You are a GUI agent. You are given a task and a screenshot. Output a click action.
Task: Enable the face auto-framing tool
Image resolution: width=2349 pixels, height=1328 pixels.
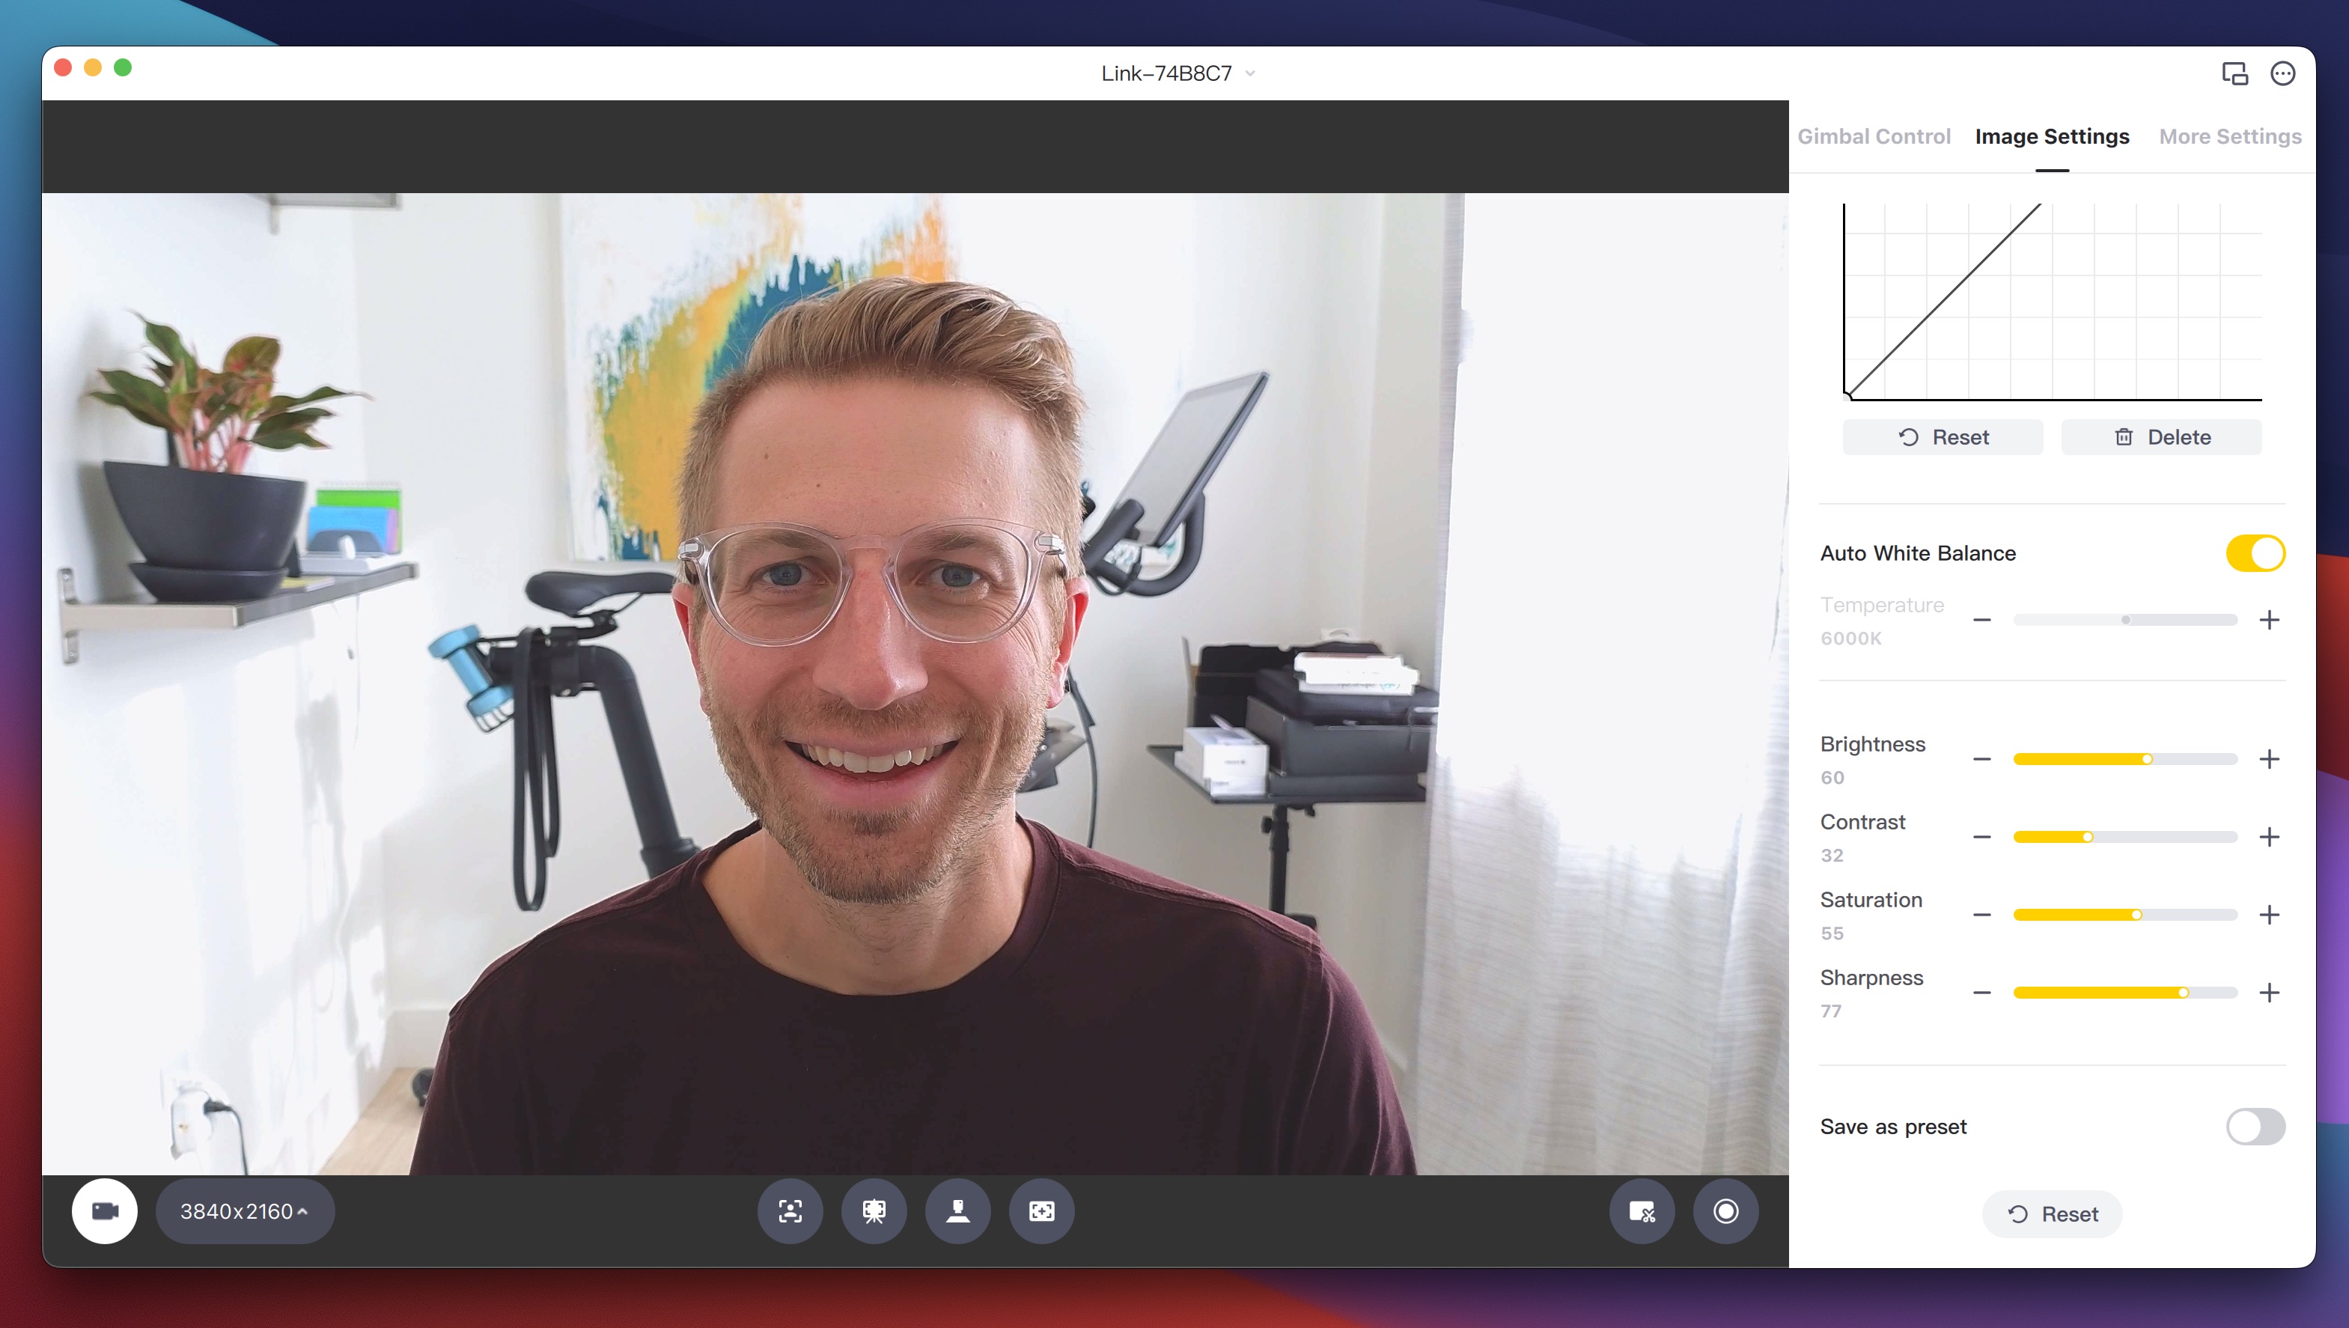point(790,1210)
